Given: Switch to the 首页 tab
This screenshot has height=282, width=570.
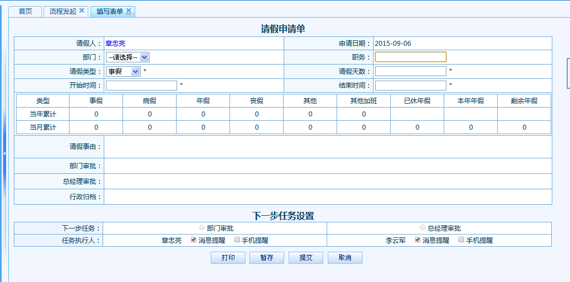Looking at the screenshot, I should (x=25, y=12).
